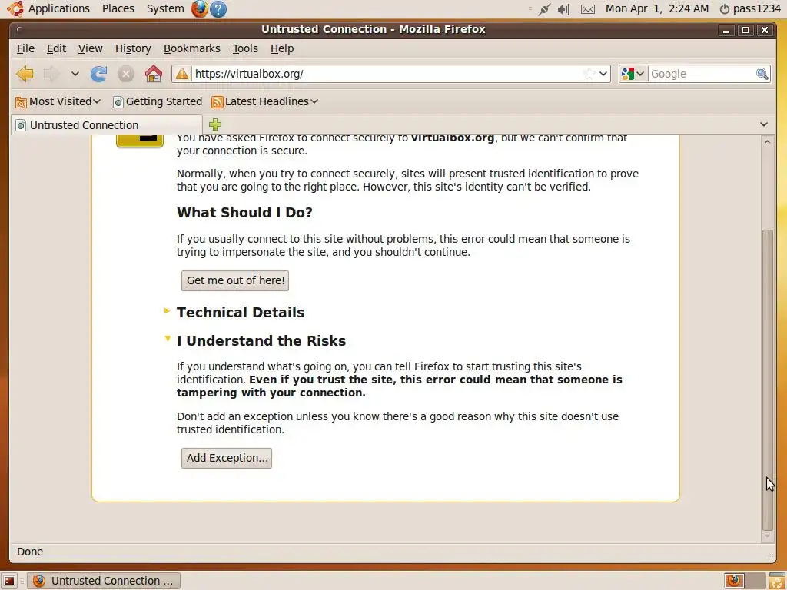Select the Untrusted Connection taskbar entry

pyautogui.click(x=104, y=581)
